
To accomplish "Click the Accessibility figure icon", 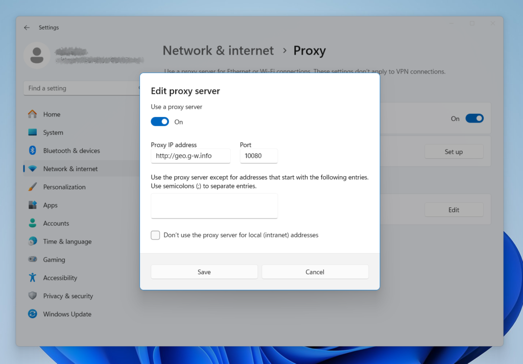I will 32,277.
